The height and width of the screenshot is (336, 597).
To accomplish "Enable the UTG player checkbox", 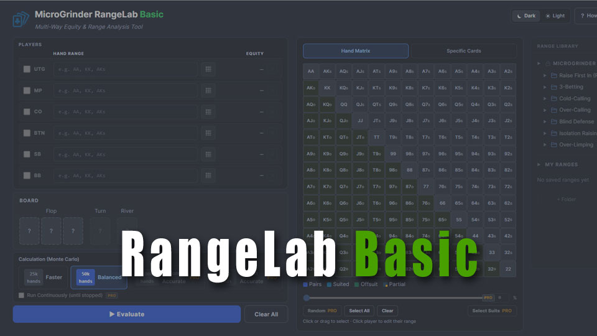I will 27,69.
